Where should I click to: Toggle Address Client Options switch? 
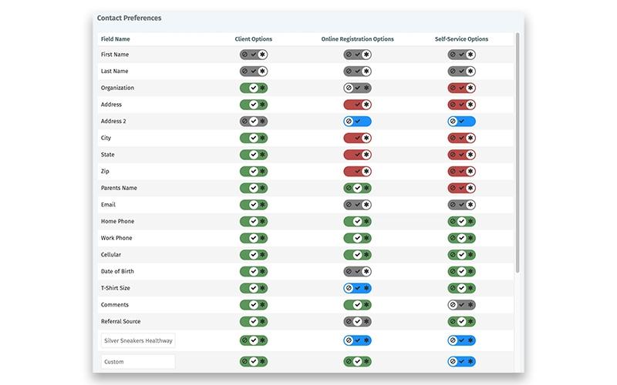click(x=254, y=105)
